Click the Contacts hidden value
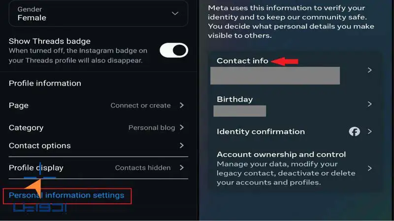 coord(143,167)
